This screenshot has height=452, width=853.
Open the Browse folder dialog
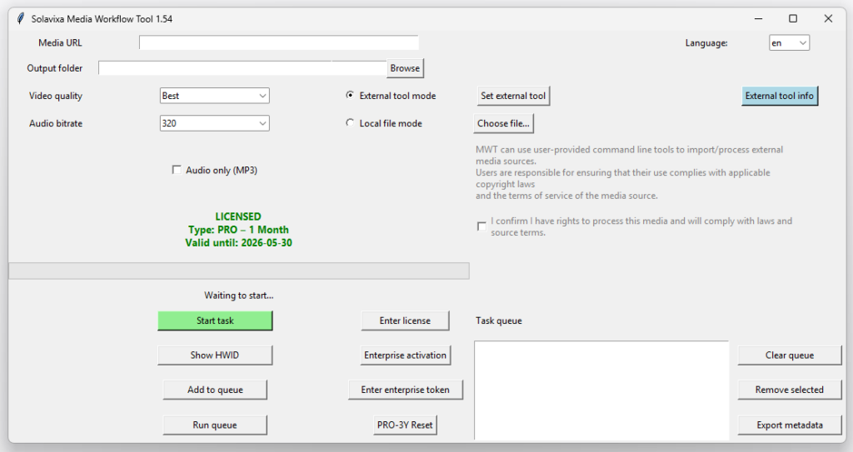click(x=405, y=68)
